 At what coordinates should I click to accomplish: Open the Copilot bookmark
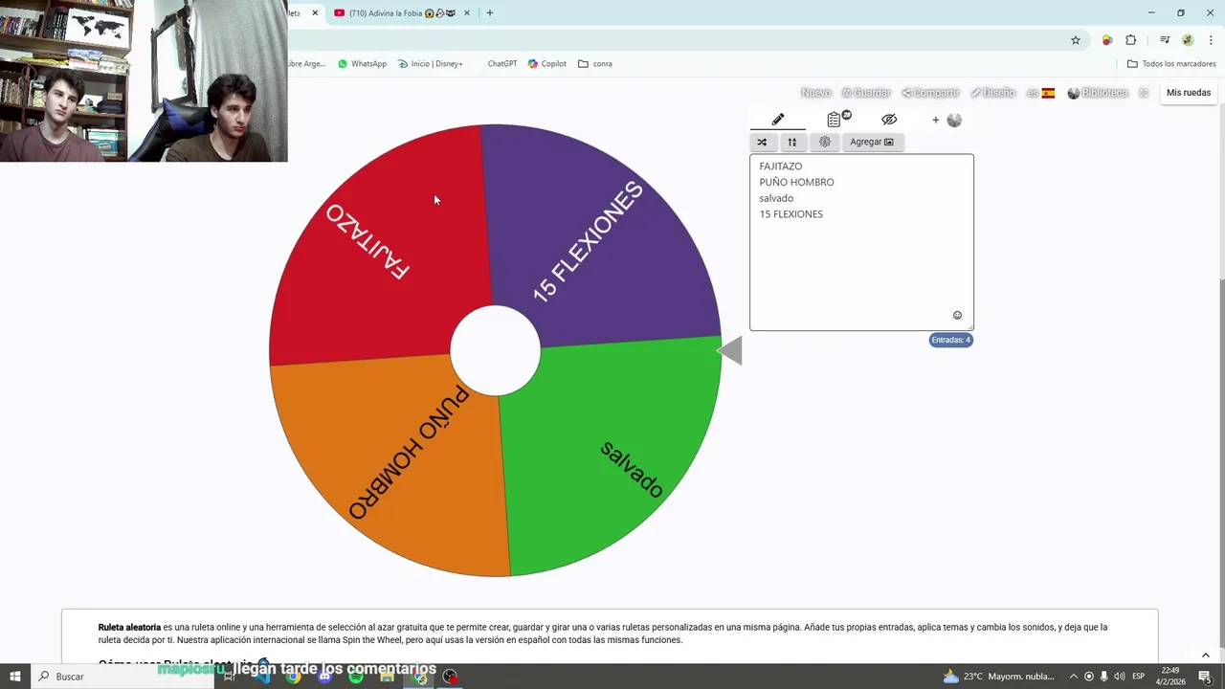pyautogui.click(x=547, y=64)
